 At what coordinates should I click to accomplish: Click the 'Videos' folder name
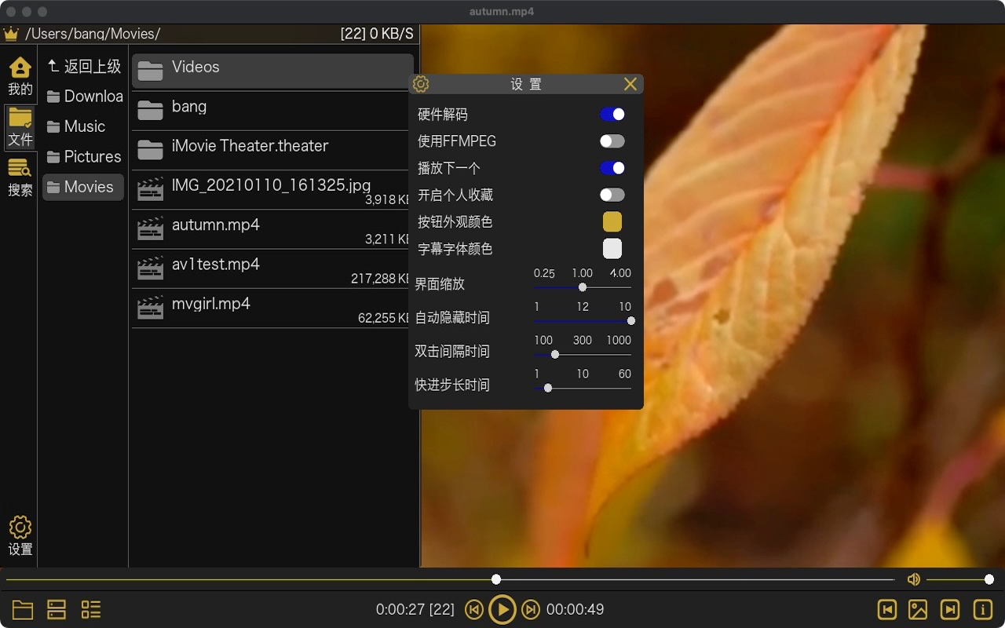[x=196, y=67]
